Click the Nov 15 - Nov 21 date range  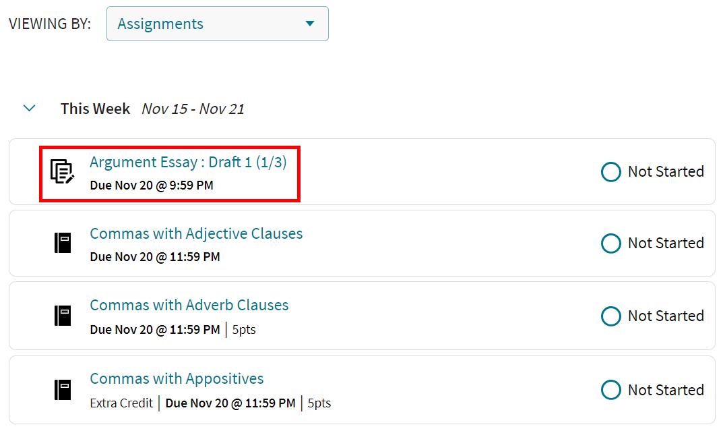193,109
